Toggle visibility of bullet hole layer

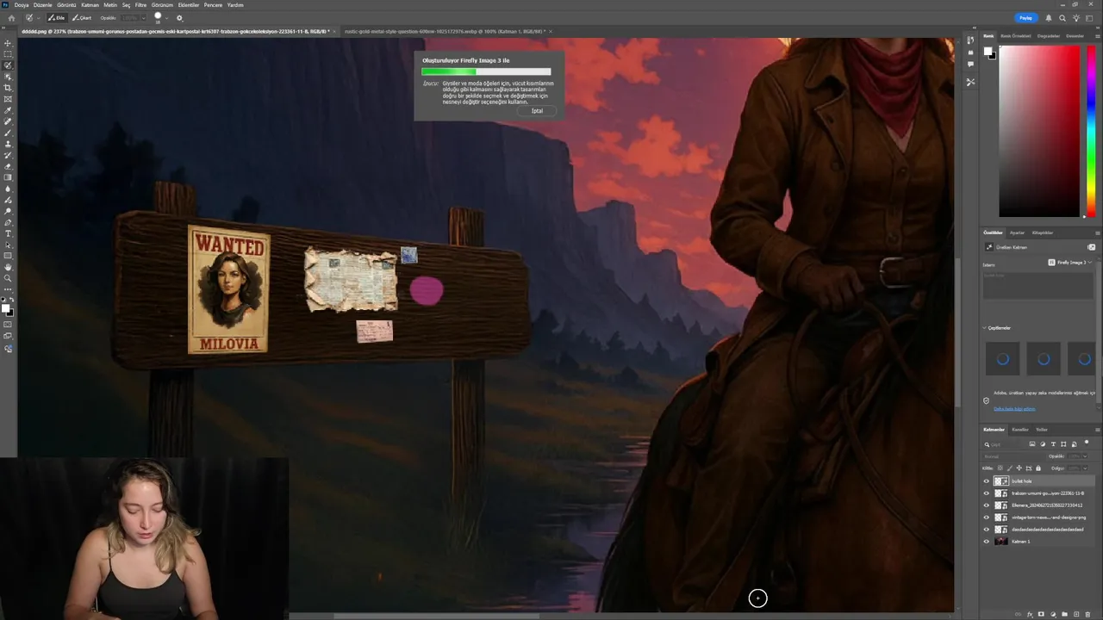[x=987, y=481]
